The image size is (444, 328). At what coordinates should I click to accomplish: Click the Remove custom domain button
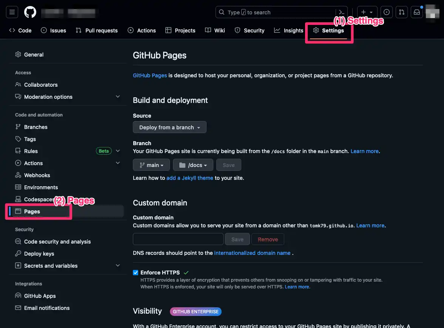(268, 239)
